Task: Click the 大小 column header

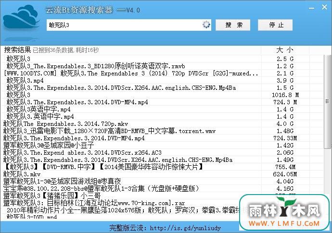Action: (284, 50)
